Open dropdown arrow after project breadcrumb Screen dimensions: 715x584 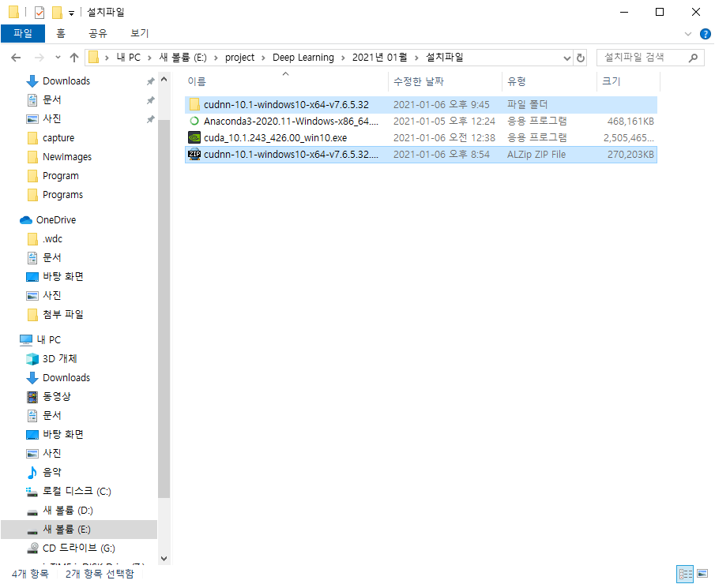[x=264, y=58]
